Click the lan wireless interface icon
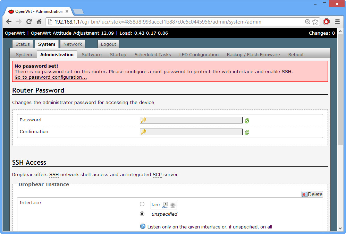The image size is (346, 234). click(173, 205)
